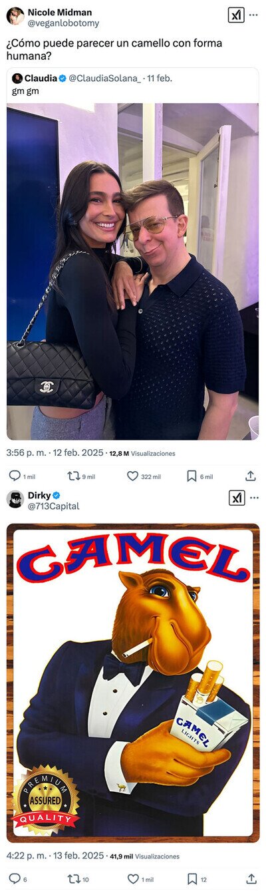266x891 pixels.
Task: Open Nicole Midman's profile avatar
Action: [x=15, y=16]
